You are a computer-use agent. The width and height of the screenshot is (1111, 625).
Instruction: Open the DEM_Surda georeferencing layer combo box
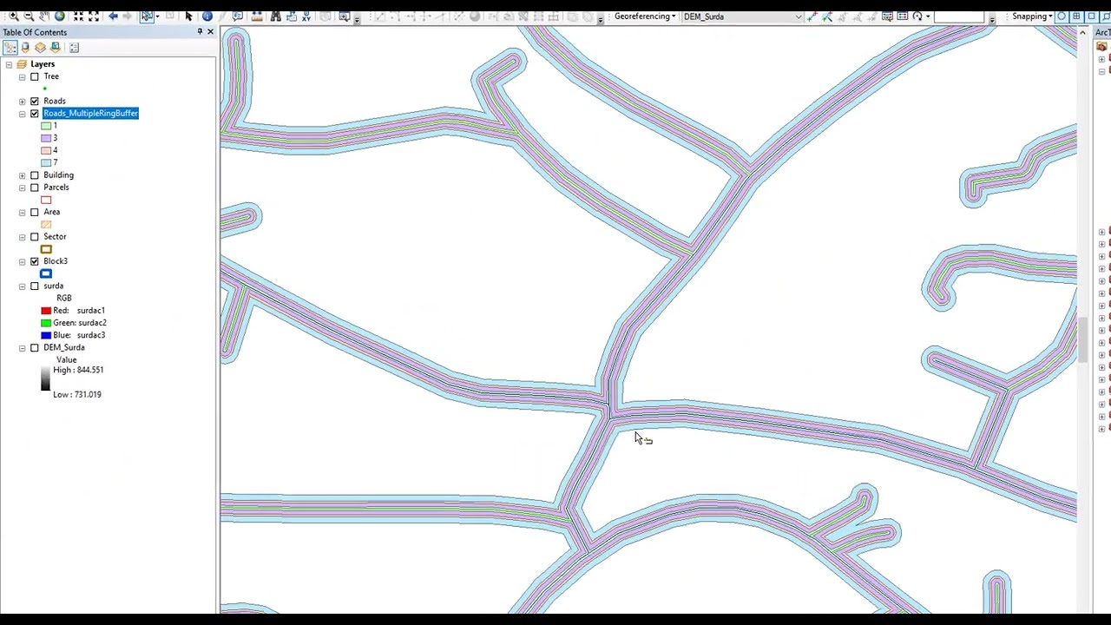tap(742, 16)
